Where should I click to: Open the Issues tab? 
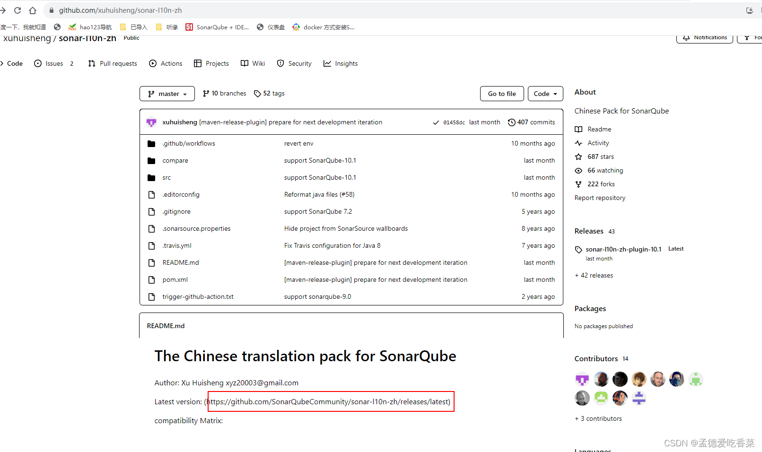click(x=54, y=63)
